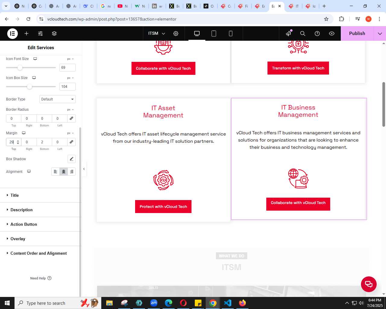The width and height of the screenshot is (386, 309).
Task: Open Border Type dropdown
Action: coord(58,99)
